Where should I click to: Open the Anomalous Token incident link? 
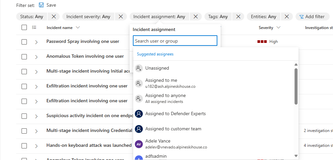pyautogui.click(x=85, y=56)
